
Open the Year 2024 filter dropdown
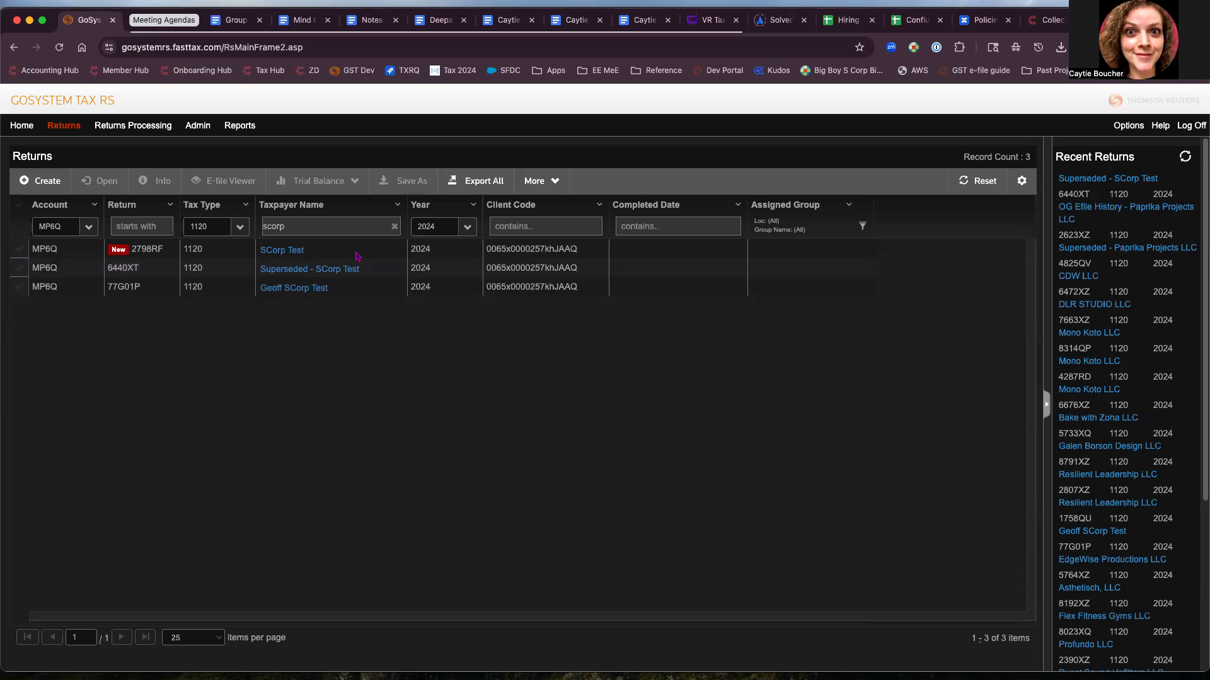[x=467, y=227]
